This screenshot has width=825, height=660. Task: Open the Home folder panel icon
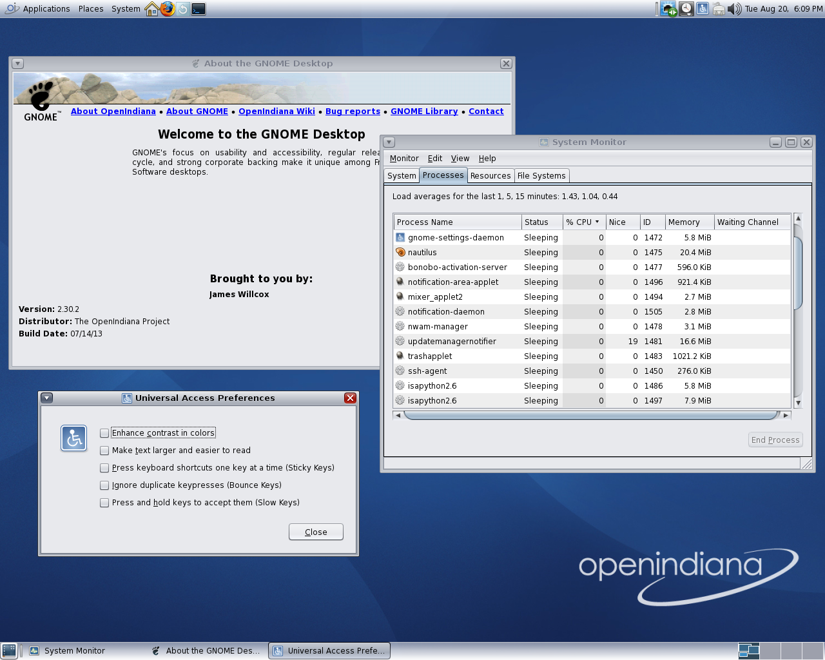coord(152,9)
